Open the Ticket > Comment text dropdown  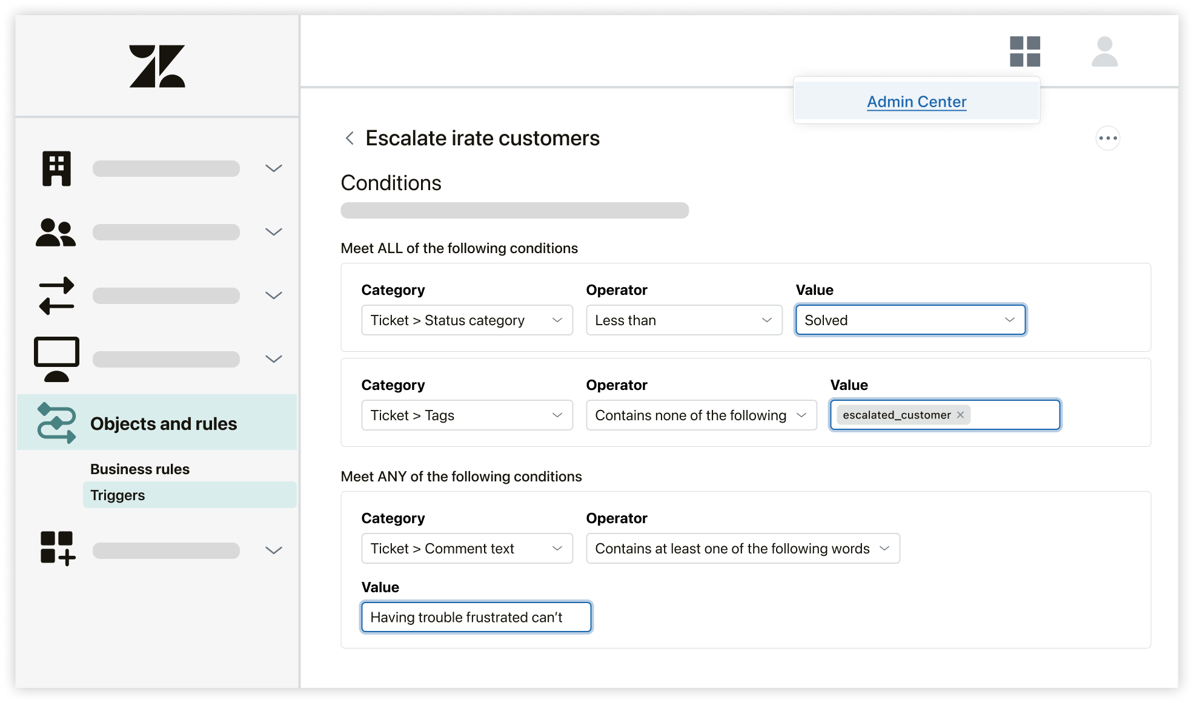pos(467,549)
